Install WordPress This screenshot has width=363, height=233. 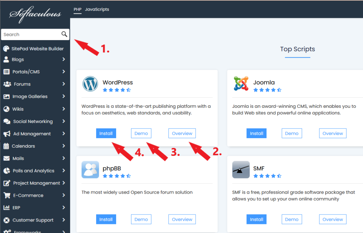pyautogui.click(x=106, y=134)
